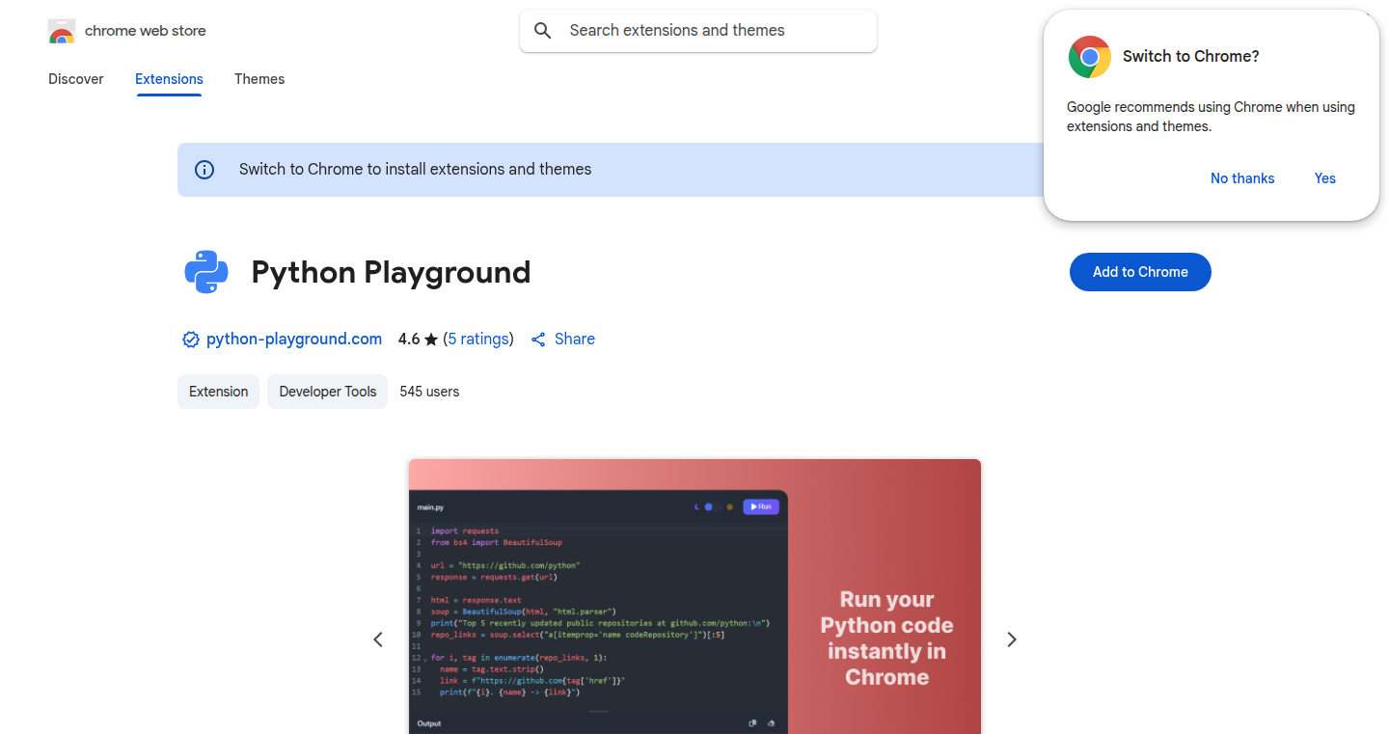Viewport: 1389px width, 734px height.
Task: Click the Python Playground heading text
Action: tap(391, 272)
